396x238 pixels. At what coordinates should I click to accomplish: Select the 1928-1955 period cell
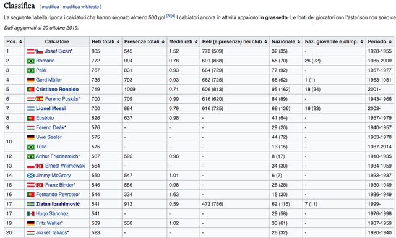click(379, 51)
